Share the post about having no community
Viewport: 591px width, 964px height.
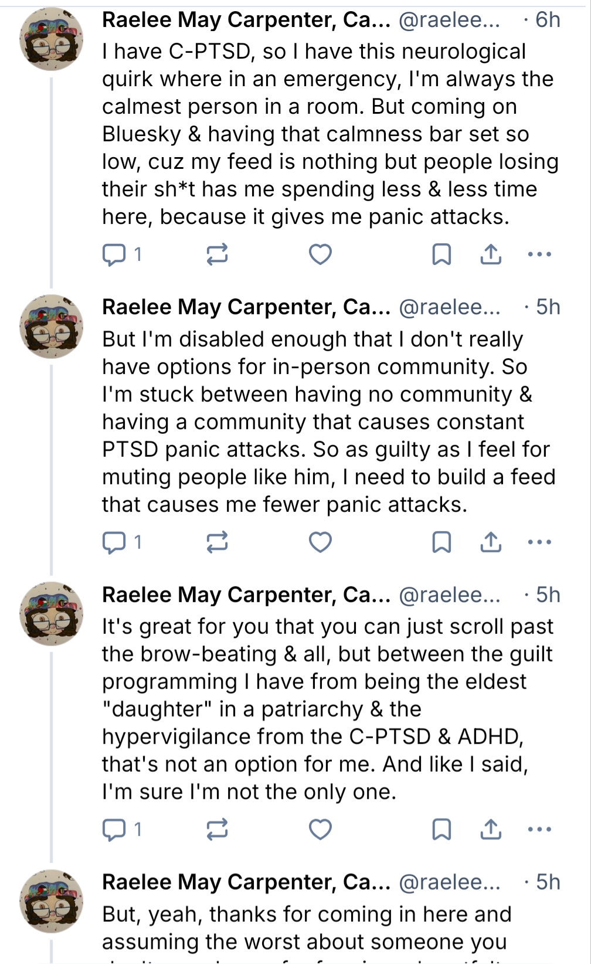click(x=491, y=542)
